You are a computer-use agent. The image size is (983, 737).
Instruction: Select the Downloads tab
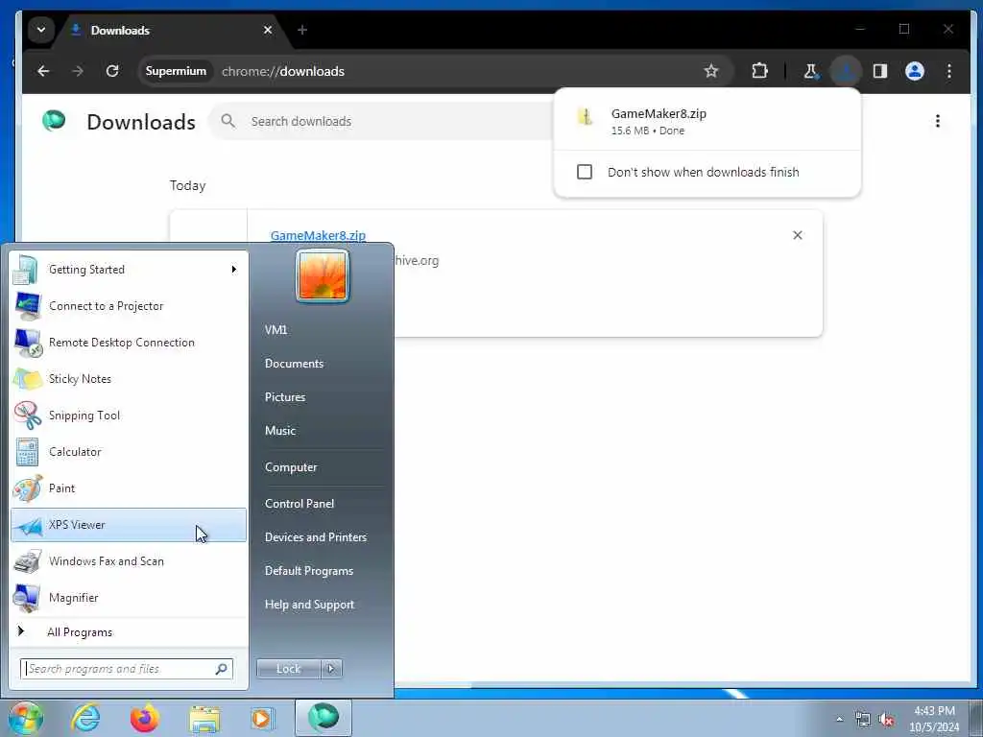click(169, 30)
